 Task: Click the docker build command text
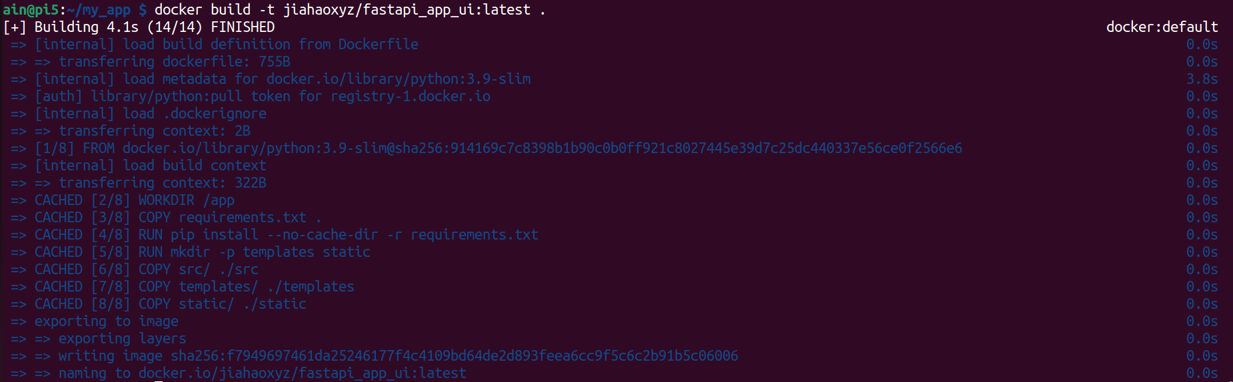tap(350, 10)
